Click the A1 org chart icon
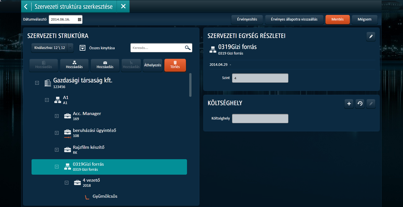The image size is (403, 207). [57, 100]
